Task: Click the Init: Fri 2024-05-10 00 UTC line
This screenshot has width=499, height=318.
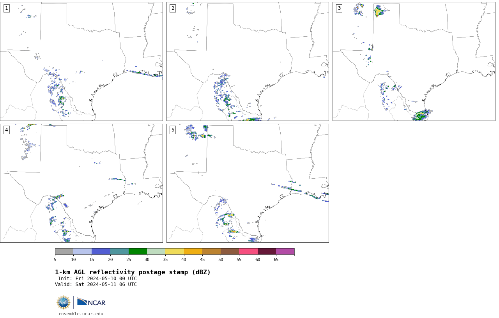Action: [x=97, y=279]
